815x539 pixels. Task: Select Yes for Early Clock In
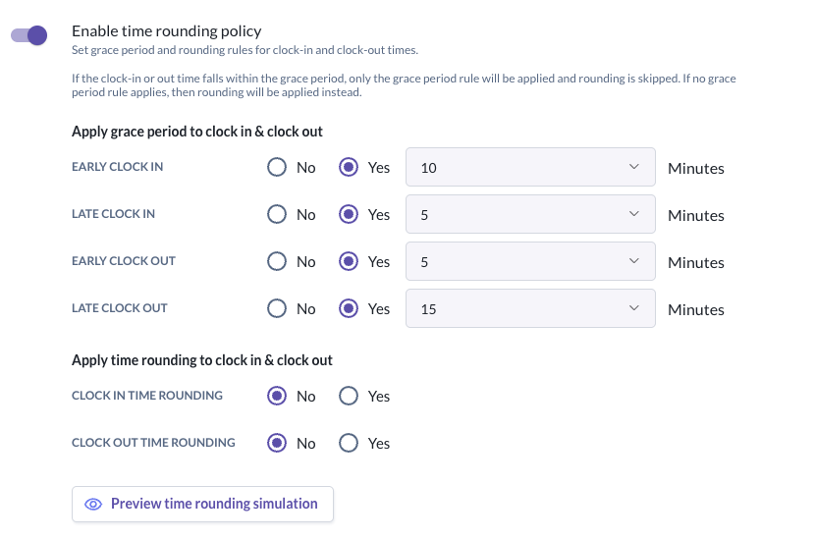(349, 168)
